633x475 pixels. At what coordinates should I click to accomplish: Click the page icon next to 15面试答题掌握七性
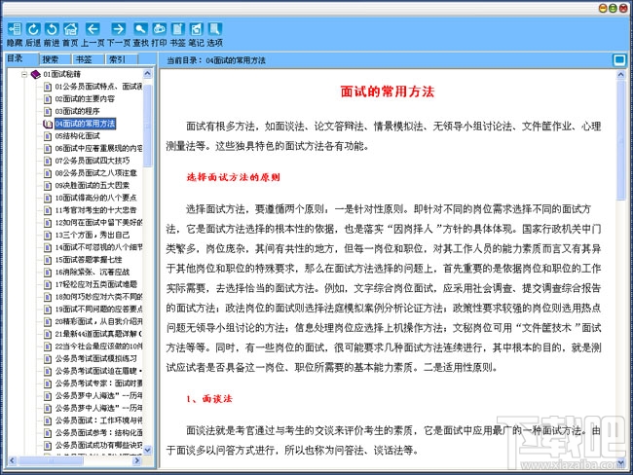[48, 260]
